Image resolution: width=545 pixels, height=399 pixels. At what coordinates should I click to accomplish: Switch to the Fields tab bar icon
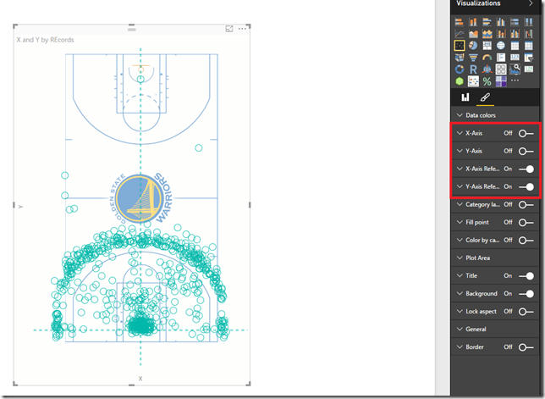click(465, 97)
